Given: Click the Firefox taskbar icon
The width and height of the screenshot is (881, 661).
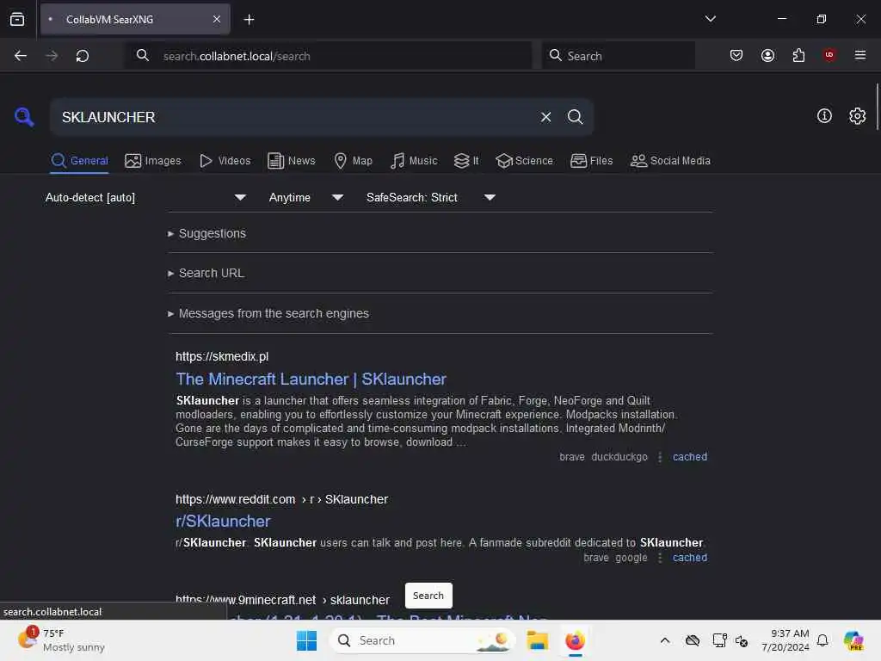Looking at the screenshot, I should click(575, 640).
